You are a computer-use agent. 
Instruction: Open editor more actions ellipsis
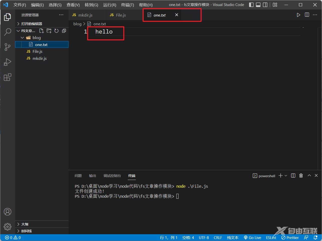point(315,15)
